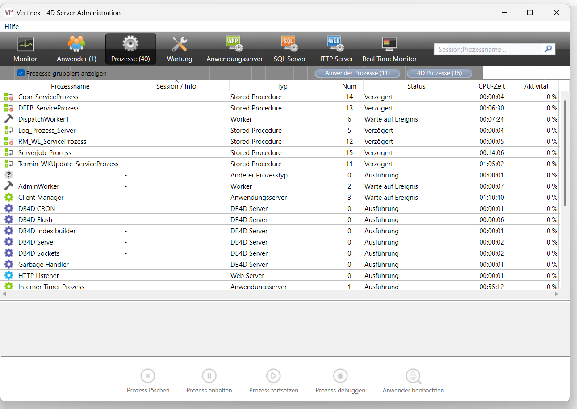Click right arrow of horizontal scrollbar
This screenshot has height=409, width=577.
click(556, 294)
